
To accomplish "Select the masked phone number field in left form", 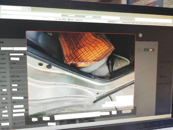I will 18,81.
